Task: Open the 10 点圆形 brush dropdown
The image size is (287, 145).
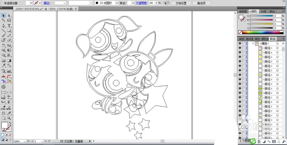Action: coord(117,3)
